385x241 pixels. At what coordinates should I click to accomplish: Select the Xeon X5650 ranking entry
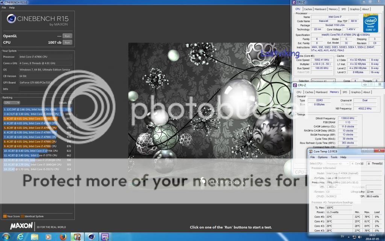[x=37, y=109]
